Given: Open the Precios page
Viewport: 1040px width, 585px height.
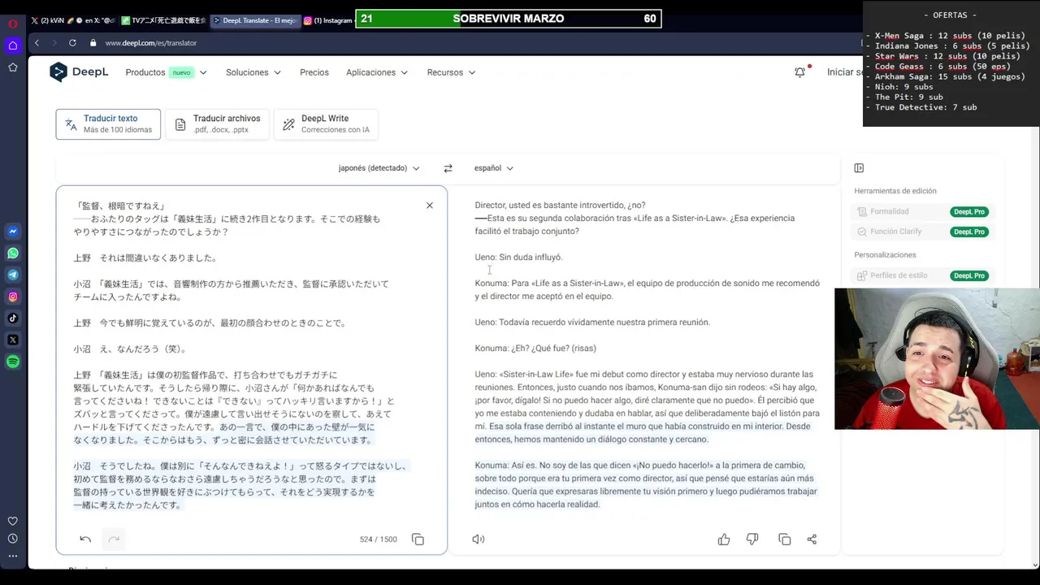Looking at the screenshot, I should click(x=314, y=72).
